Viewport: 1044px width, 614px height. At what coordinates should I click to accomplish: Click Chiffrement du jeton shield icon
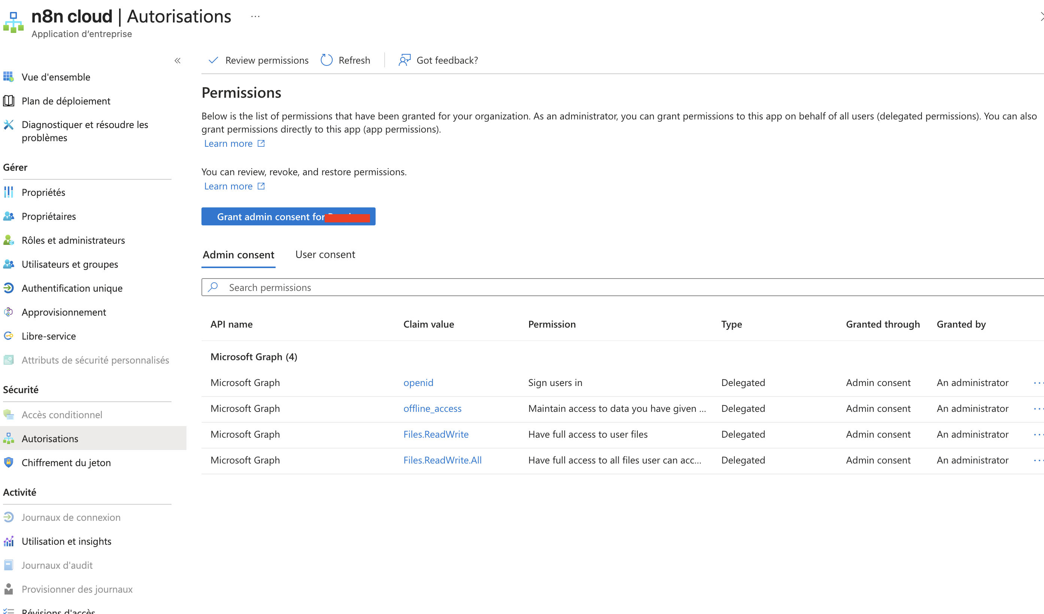coord(9,462)
